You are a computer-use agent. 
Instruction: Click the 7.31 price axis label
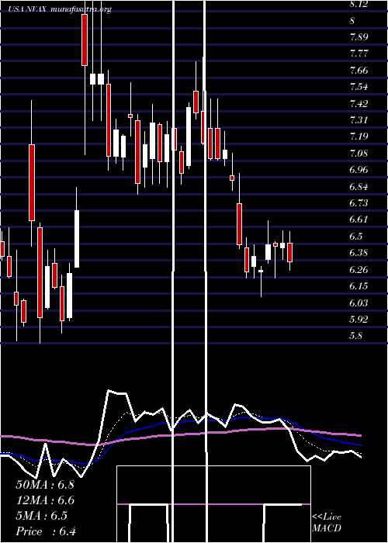pyautogui.click(x=359, y=120)
